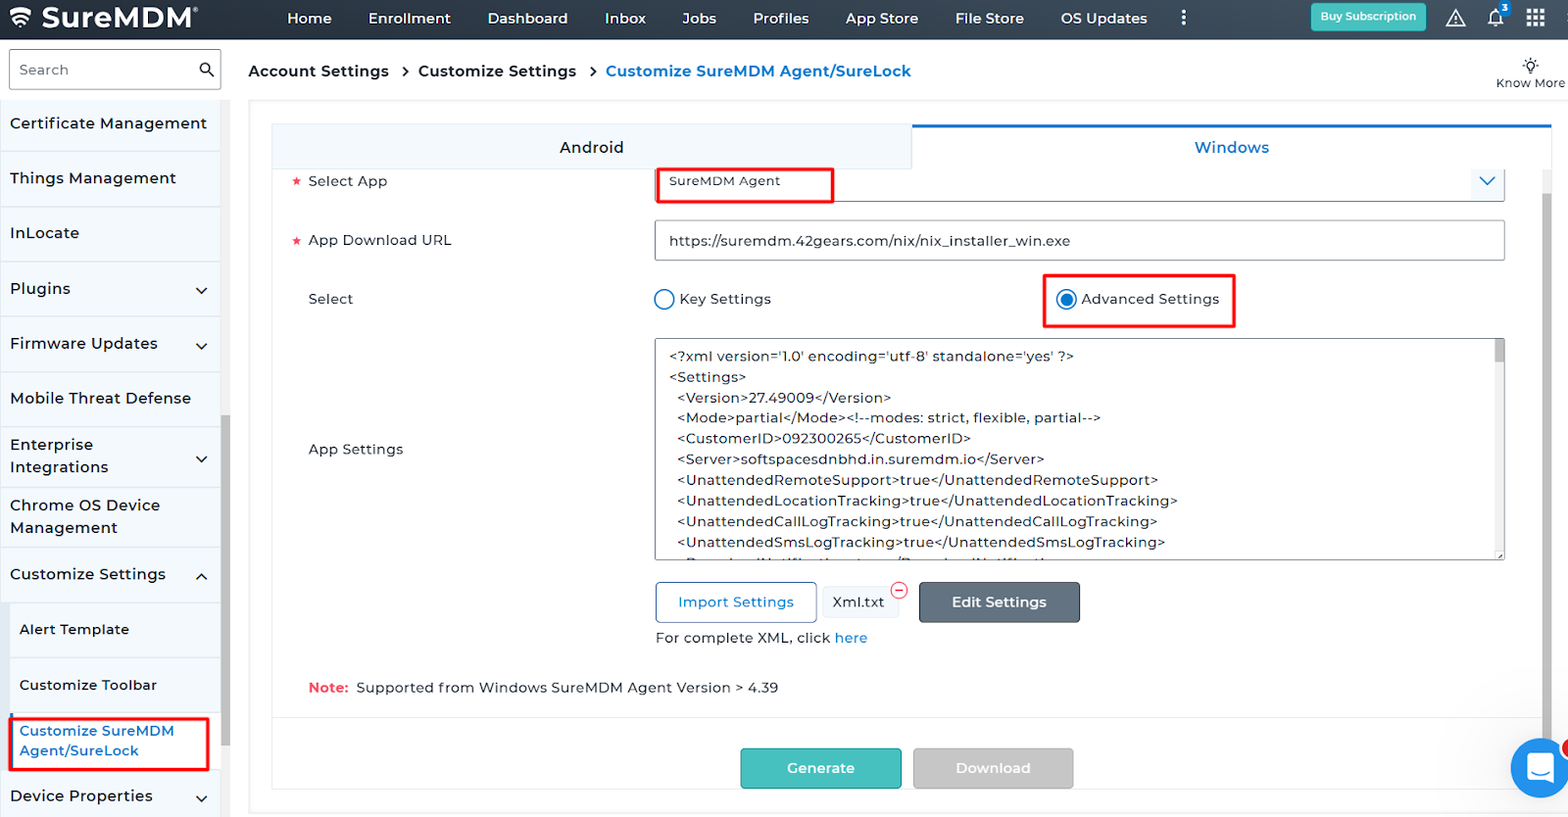Open the alerts warning triangle icon
The image size is (1568, 817).
pos(1455,18)
